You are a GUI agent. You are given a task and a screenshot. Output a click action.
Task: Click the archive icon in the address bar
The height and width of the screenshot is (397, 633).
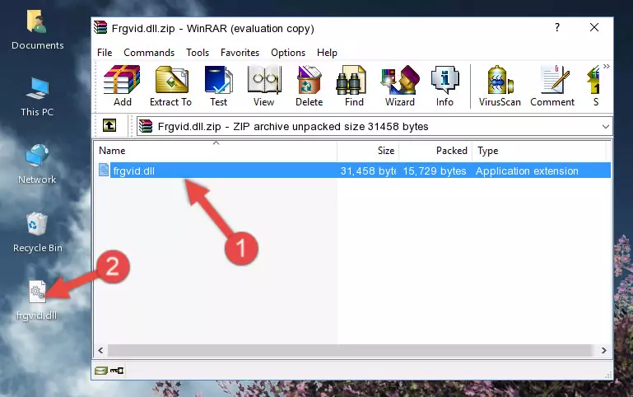point(146,126)
